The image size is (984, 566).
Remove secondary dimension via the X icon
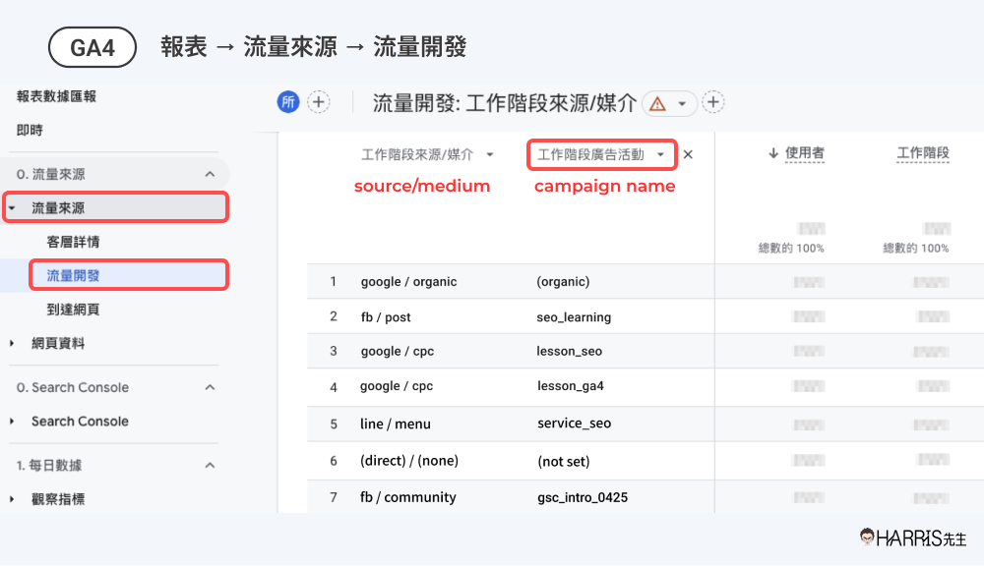pos(687,154)
